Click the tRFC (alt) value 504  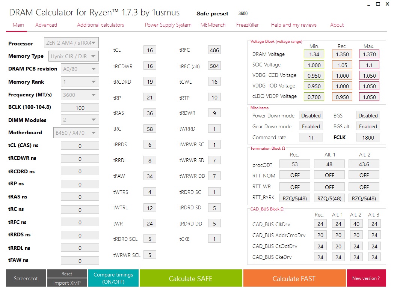click(214, 66)
